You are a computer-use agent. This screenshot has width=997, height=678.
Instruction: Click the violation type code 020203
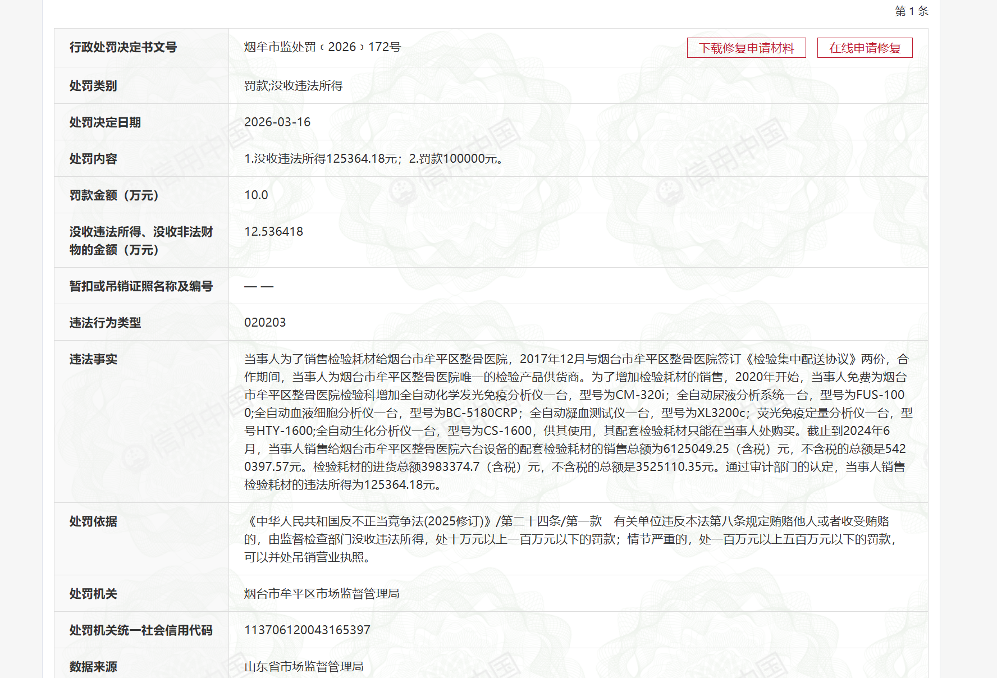coord(265,323)
